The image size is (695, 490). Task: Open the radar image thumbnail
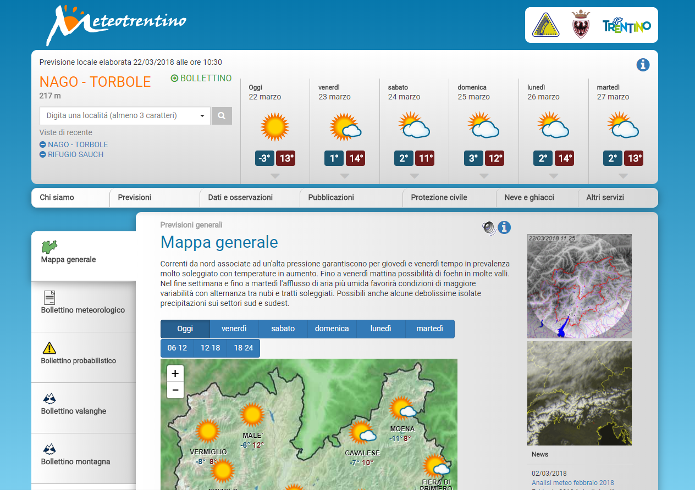pyautogui.click(x=580, y=286)
